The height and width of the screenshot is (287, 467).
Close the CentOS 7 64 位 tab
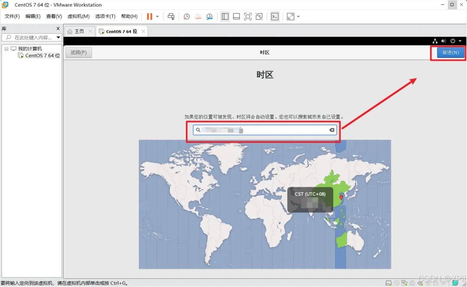point(143,31)
